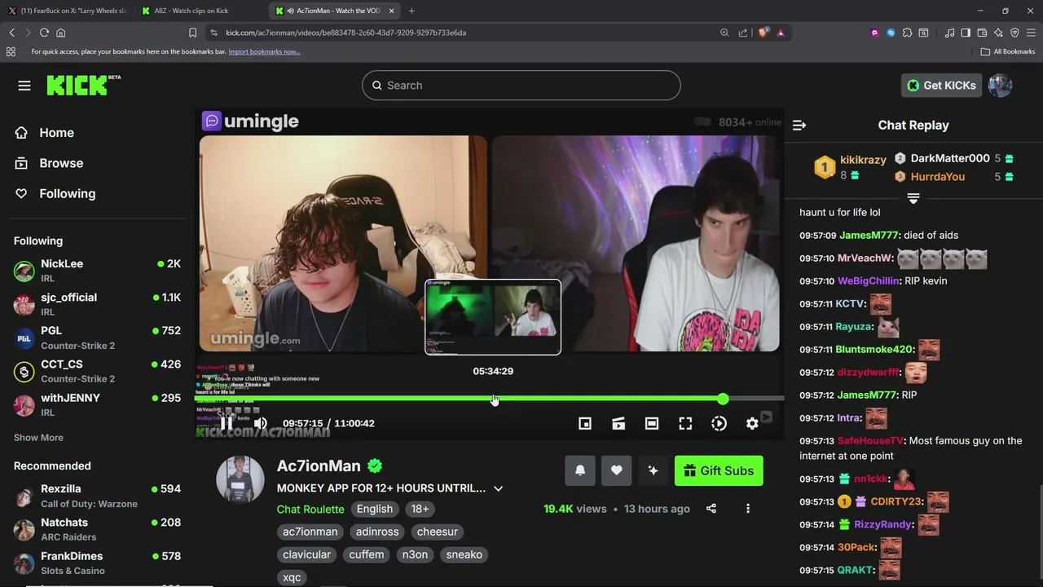Open Rexzilla's recommended channel
1043x587 pixels.
98,496
